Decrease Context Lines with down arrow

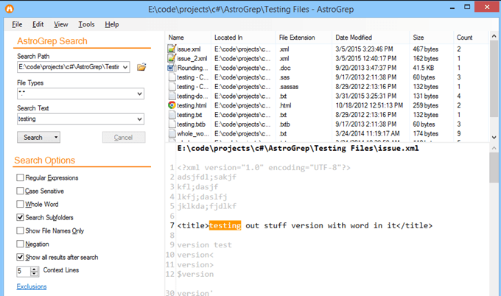[x=34, y=274]
